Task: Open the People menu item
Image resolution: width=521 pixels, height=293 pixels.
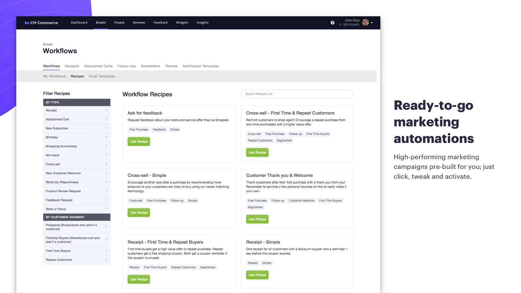Action: tap(119, 22)
